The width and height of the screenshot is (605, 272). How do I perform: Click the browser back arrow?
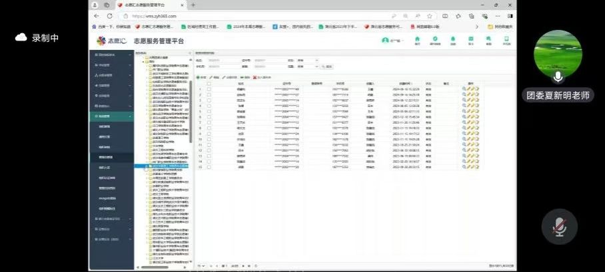tap(97, 15)
